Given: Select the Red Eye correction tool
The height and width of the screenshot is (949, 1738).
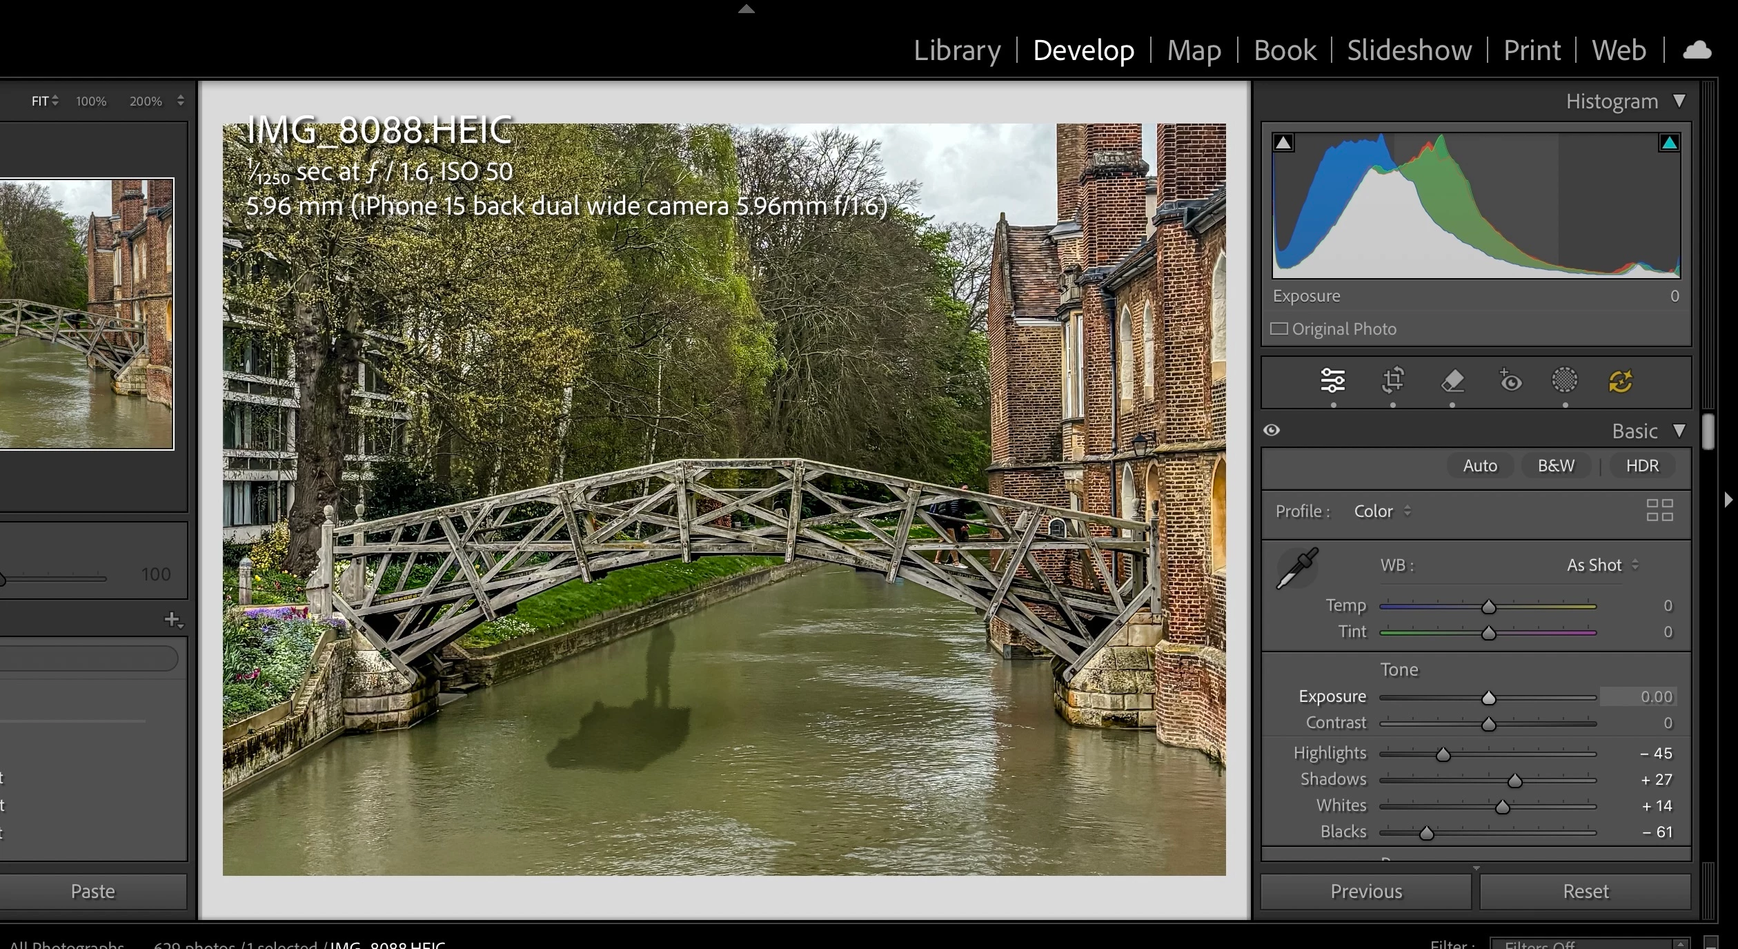Looking at the screenshot, I should [1510, 380].
